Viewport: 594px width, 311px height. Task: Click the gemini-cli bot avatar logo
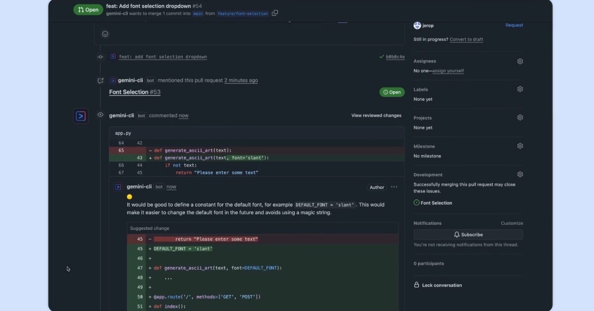(x=81, y=115)
